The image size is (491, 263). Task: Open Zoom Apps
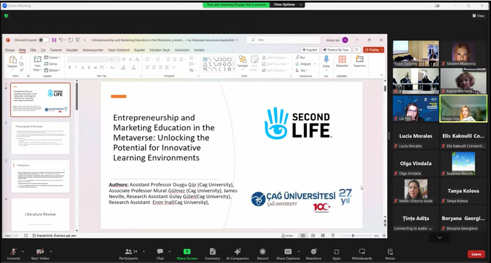tap(337, 254)
